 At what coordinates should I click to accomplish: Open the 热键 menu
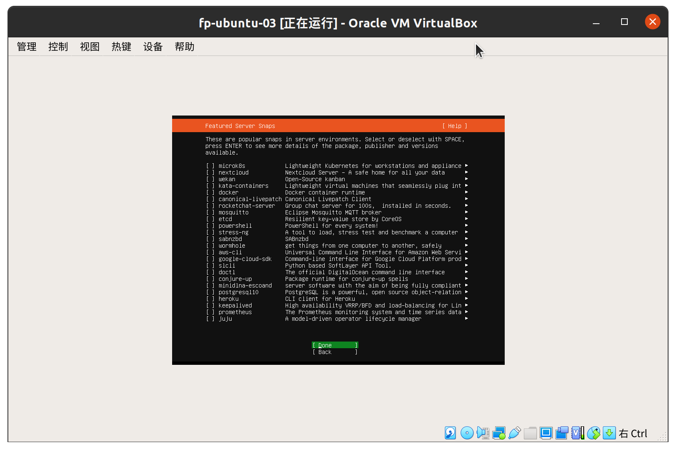[121, 47]
